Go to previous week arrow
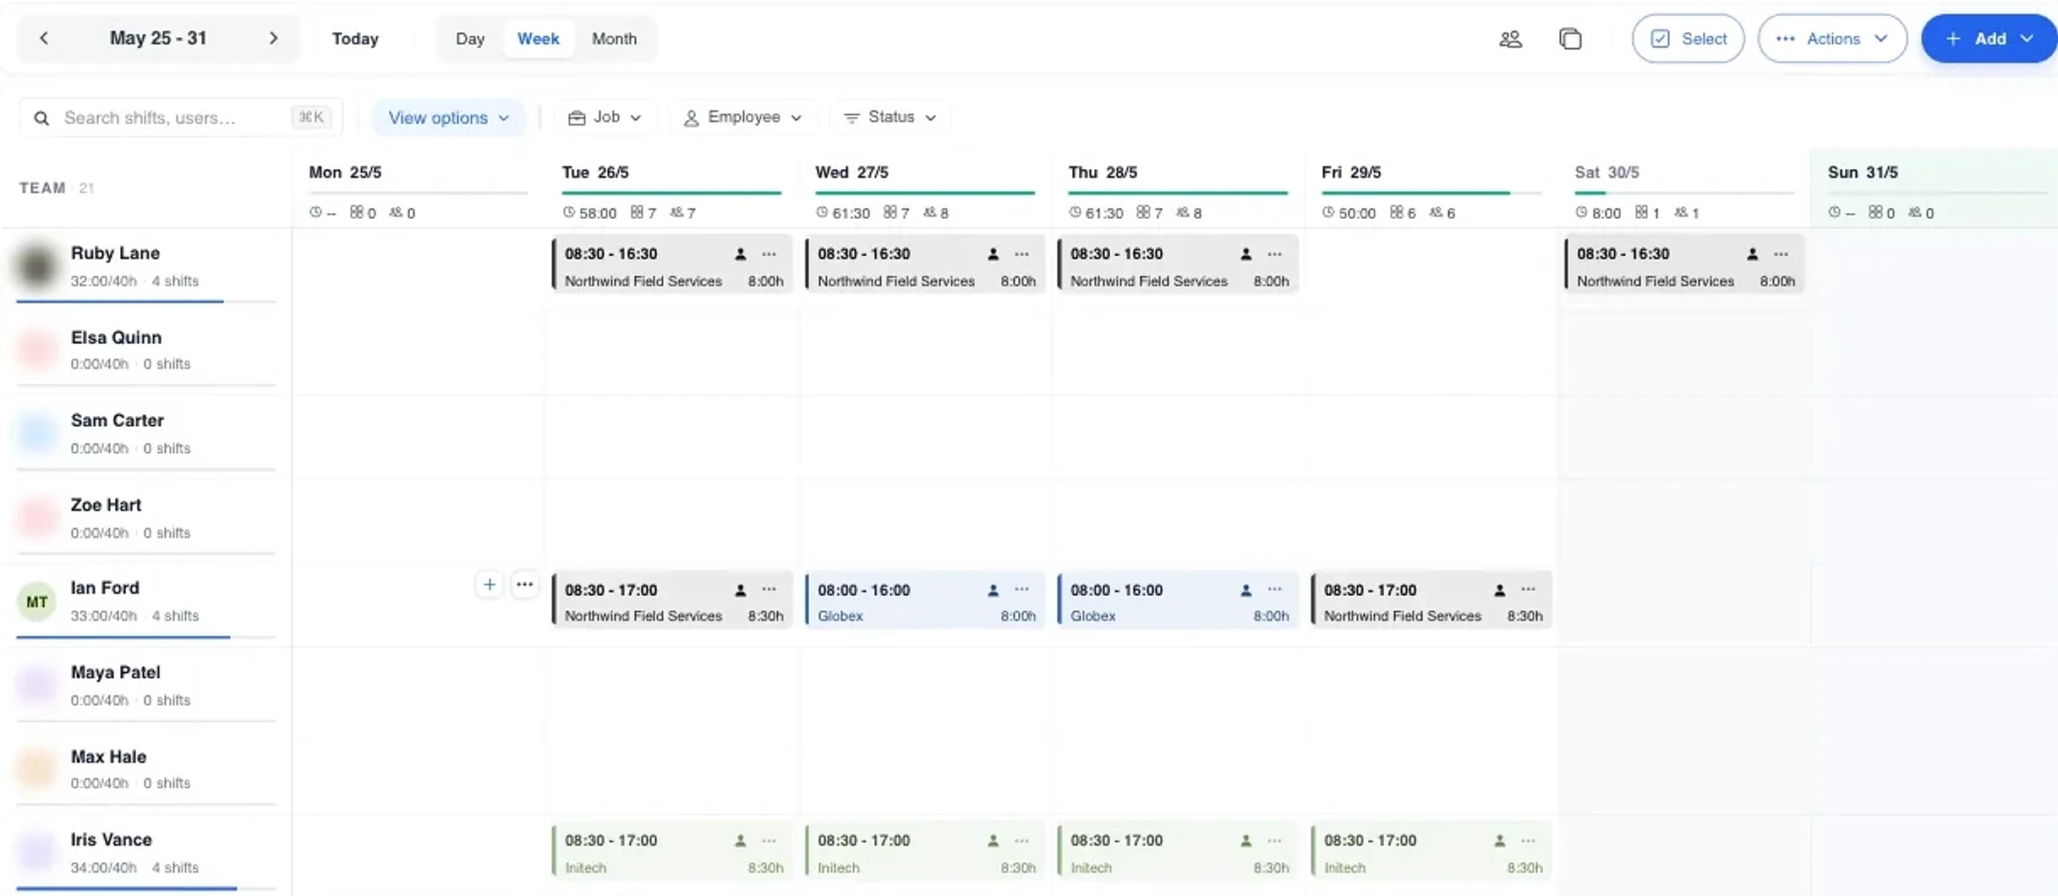 [44, 38]
